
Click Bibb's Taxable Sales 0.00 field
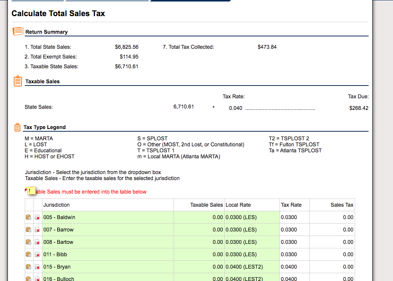(x=199, y=254)
